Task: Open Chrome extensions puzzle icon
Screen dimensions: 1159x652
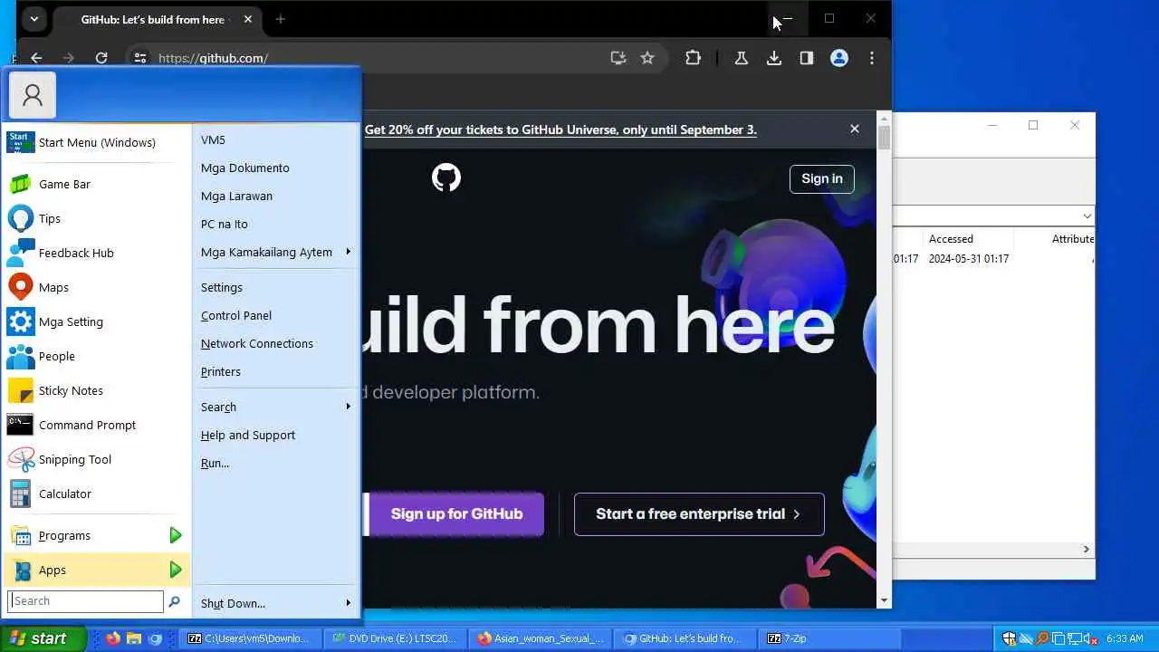Action: (x=693, y=58)
